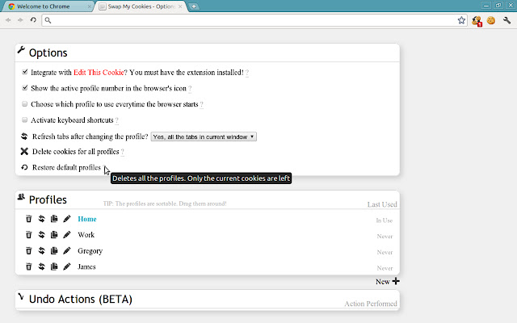Open the Swap My Cookies extension icon with badge

point(477,21)
